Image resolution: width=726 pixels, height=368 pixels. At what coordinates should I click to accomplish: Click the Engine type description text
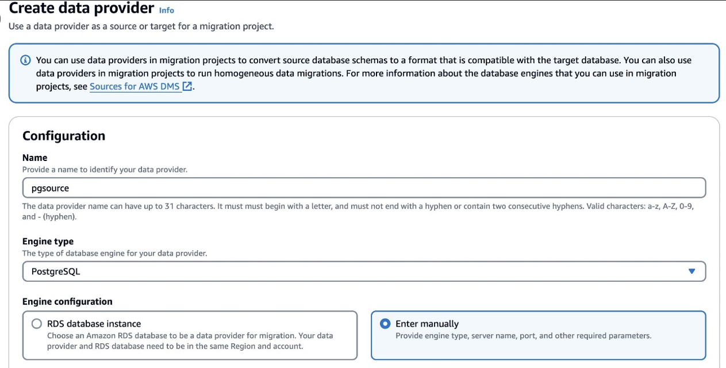(114, 253)
